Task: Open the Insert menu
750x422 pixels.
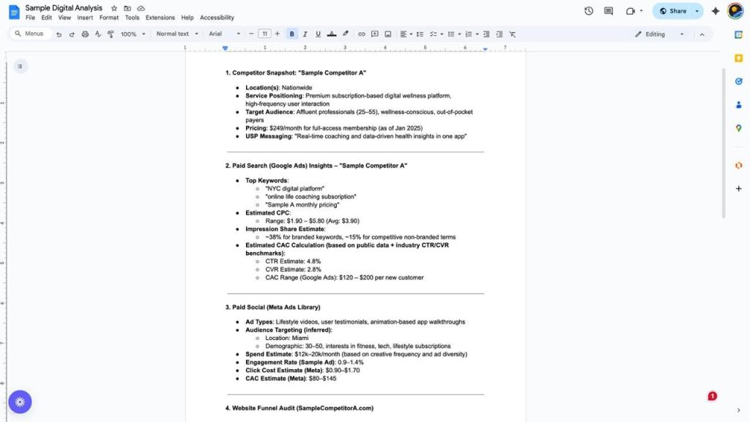Action: coord(85,18)
